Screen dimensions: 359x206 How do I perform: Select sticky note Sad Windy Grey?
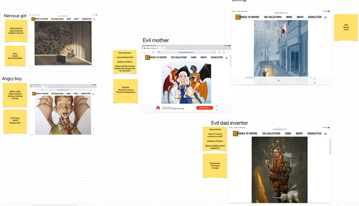pos(346,27)
